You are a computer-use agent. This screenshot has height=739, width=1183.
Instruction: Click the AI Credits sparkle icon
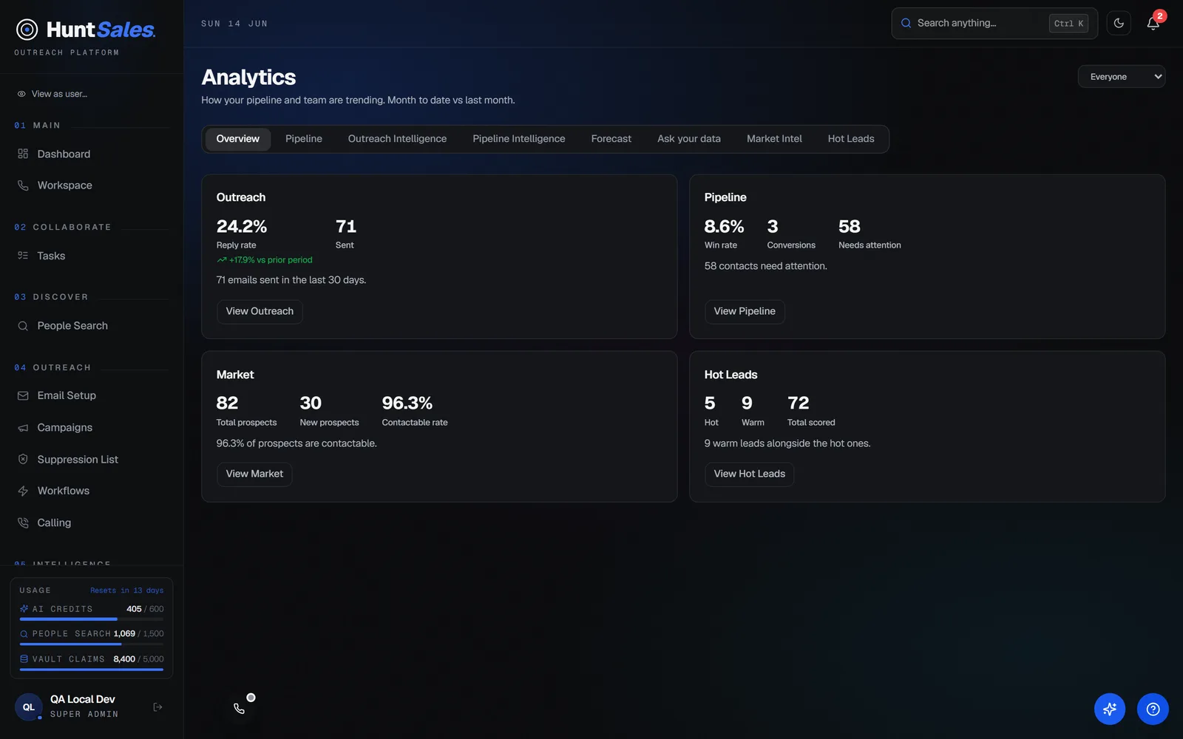coord(24,609)
